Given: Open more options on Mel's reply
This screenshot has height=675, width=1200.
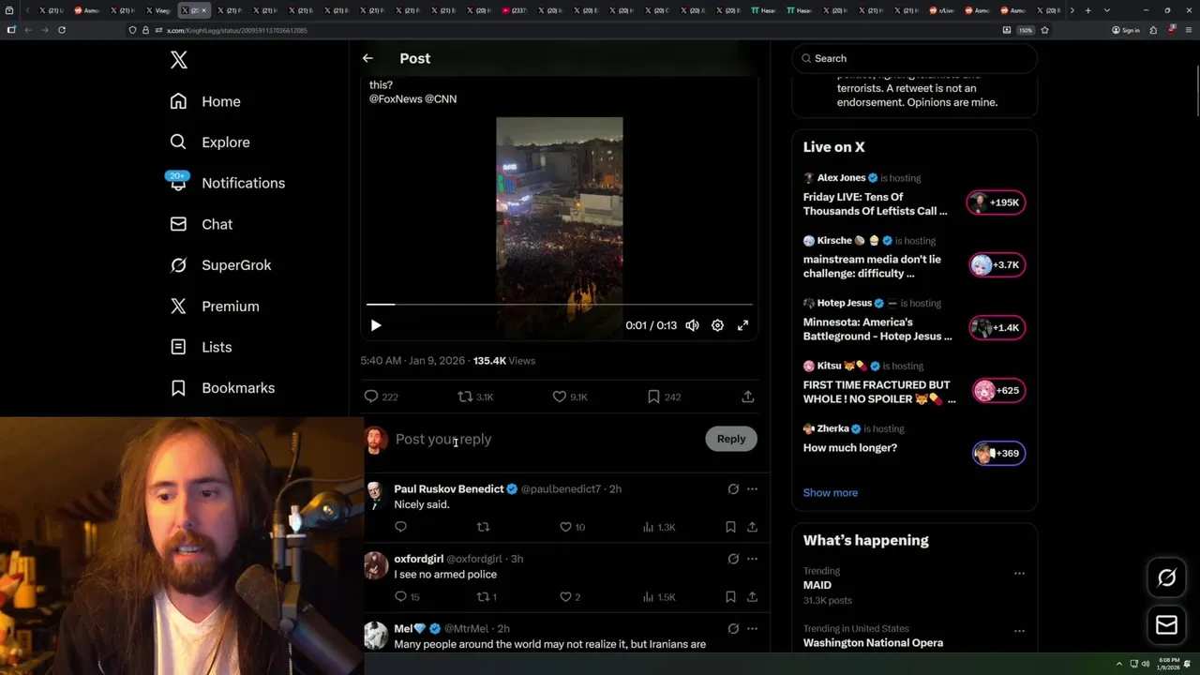Looking at the screenshot, I should click(x=752, y=629).
